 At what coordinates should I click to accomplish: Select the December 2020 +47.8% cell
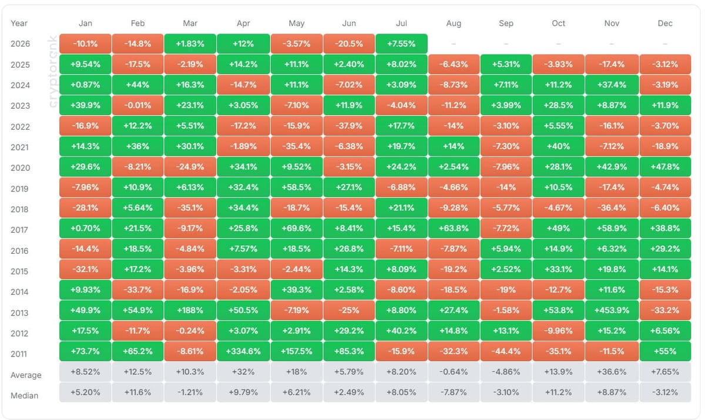point(665,167)
